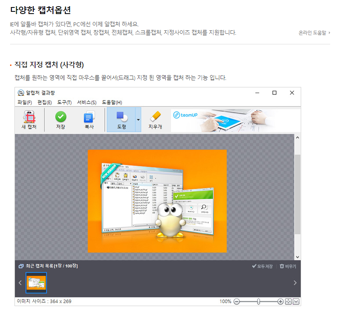Open the 파일(F) menu

(25, 102)
